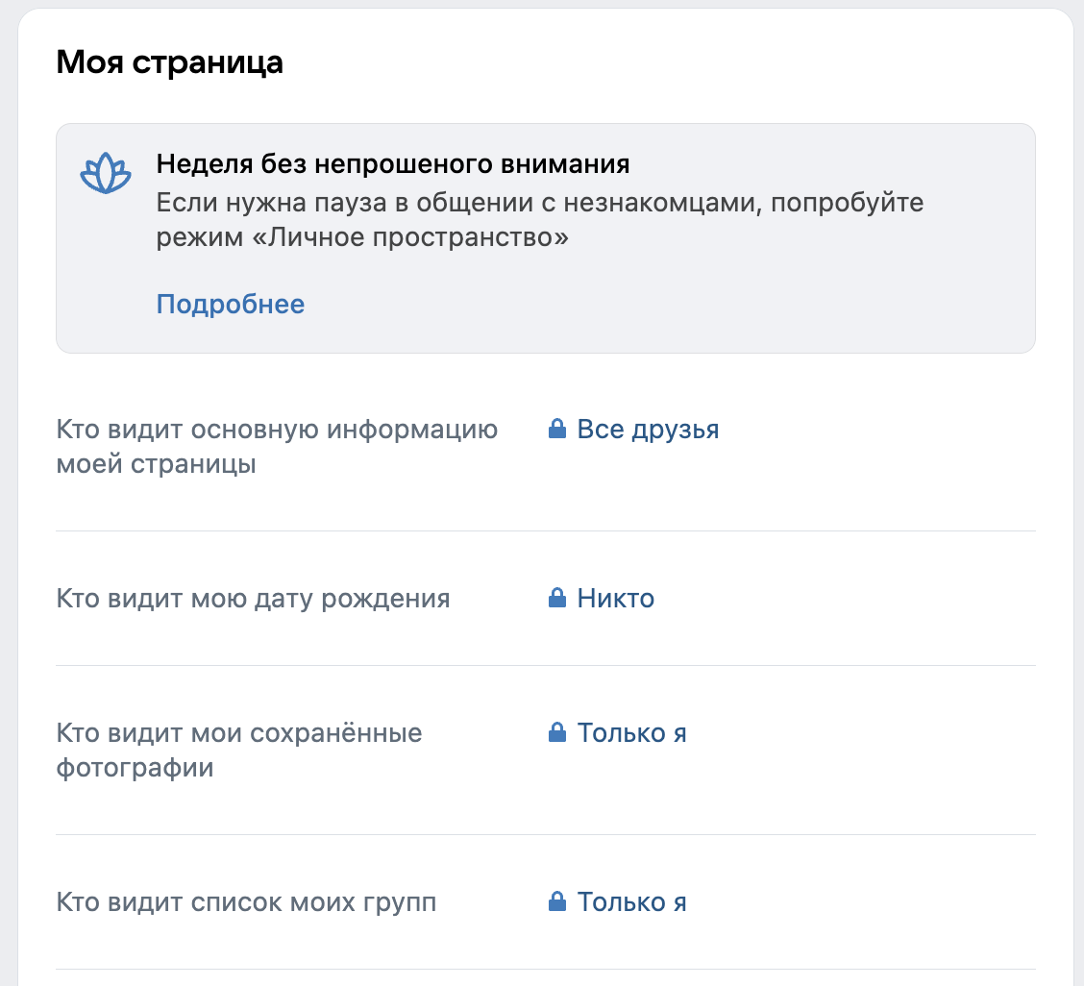Open the «Только я» selector for groups list
This screenshot has height=986, width=1084.
tap(630, 902)
